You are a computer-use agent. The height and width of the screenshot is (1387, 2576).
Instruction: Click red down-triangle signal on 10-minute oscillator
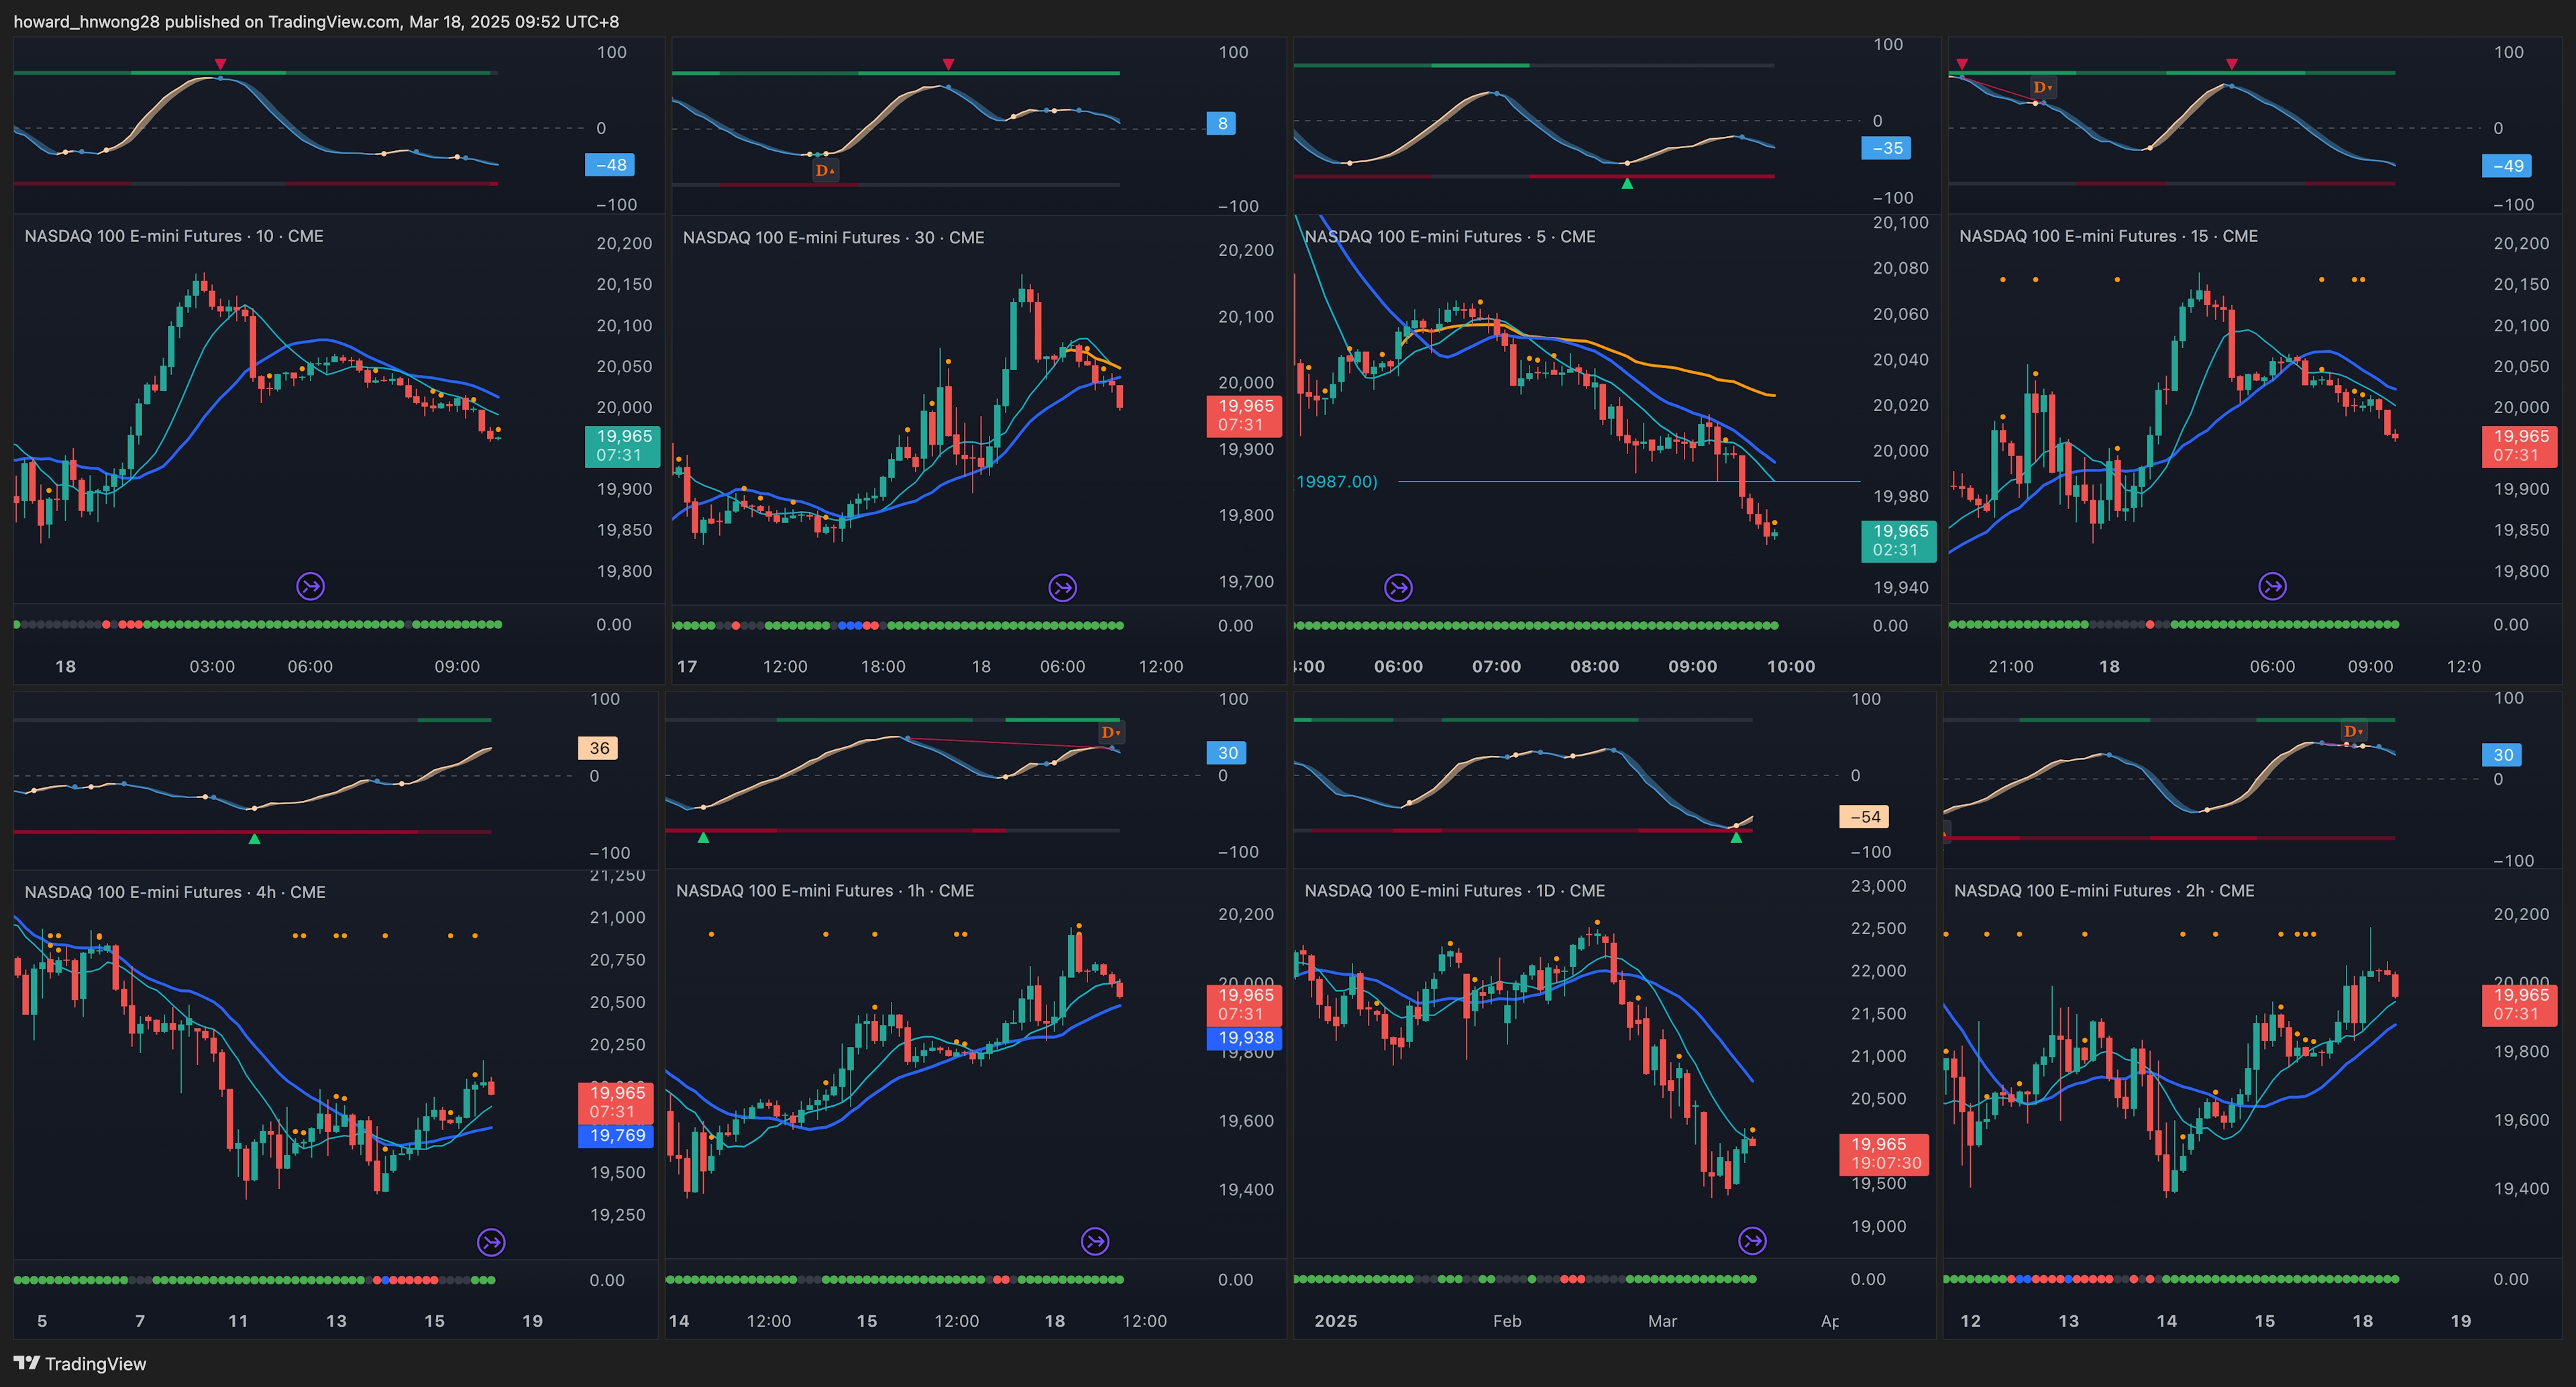coord(220,64)
